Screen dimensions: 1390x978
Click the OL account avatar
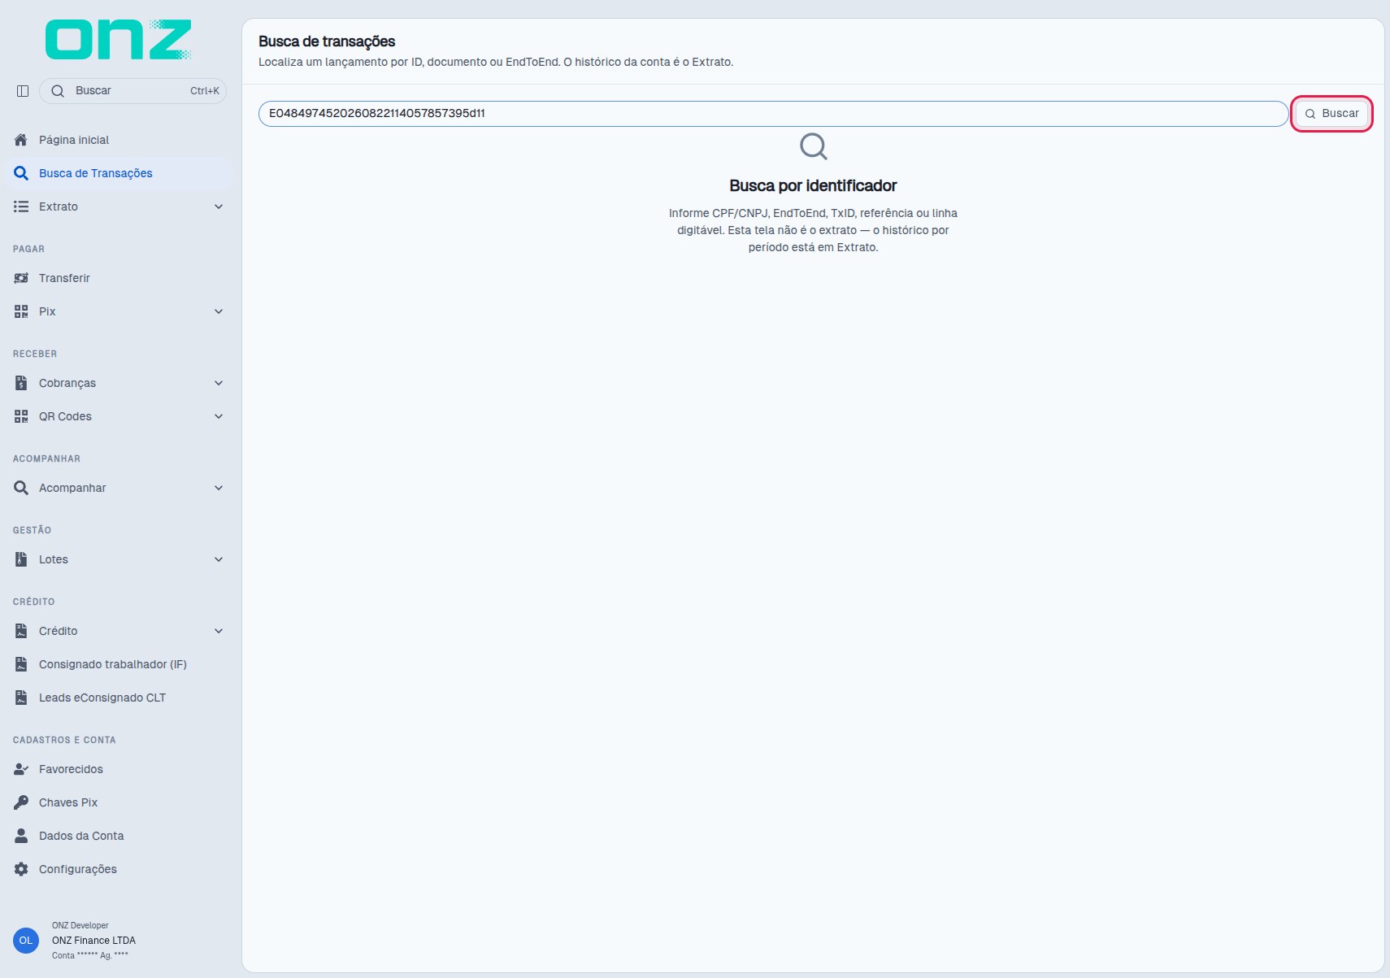point(26,941)
